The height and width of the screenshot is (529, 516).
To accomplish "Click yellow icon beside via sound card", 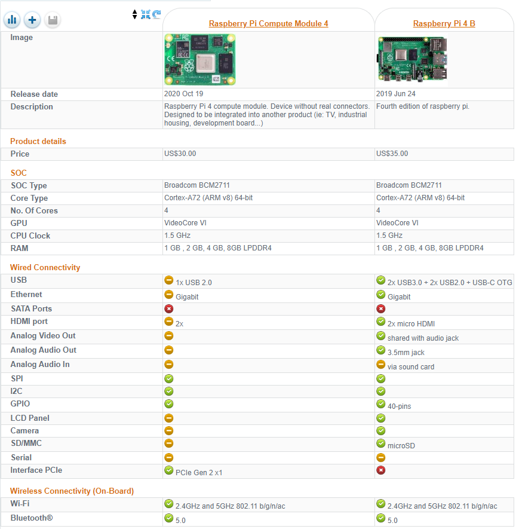I will 381,365.
